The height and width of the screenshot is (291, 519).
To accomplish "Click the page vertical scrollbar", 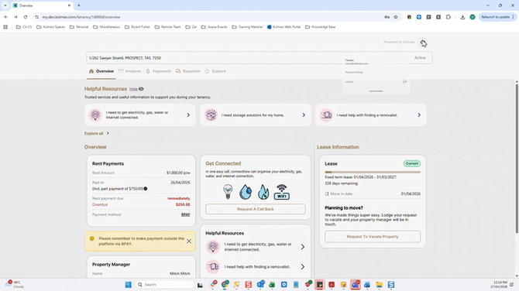I will [517, 159].
